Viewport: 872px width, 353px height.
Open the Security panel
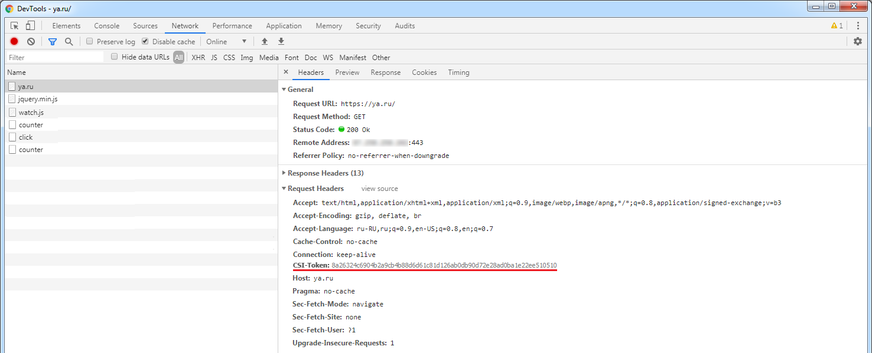(x=369, y=26)
